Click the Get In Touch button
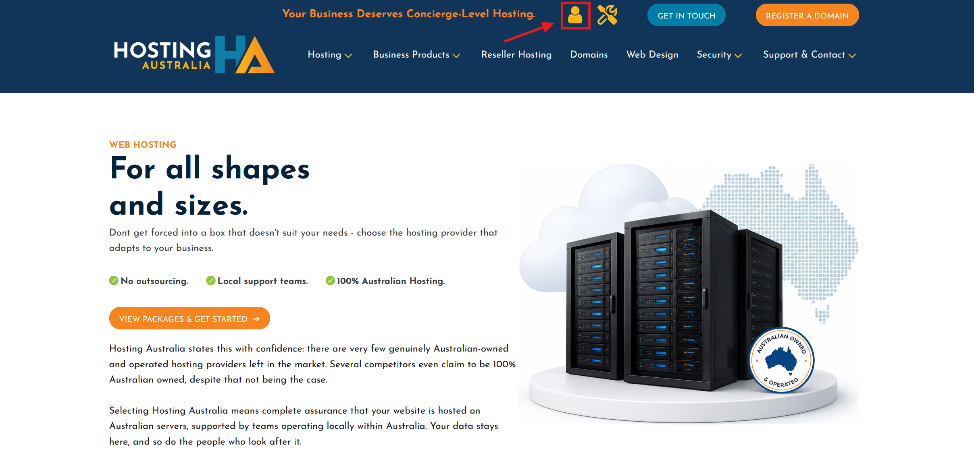 point(687,15)
